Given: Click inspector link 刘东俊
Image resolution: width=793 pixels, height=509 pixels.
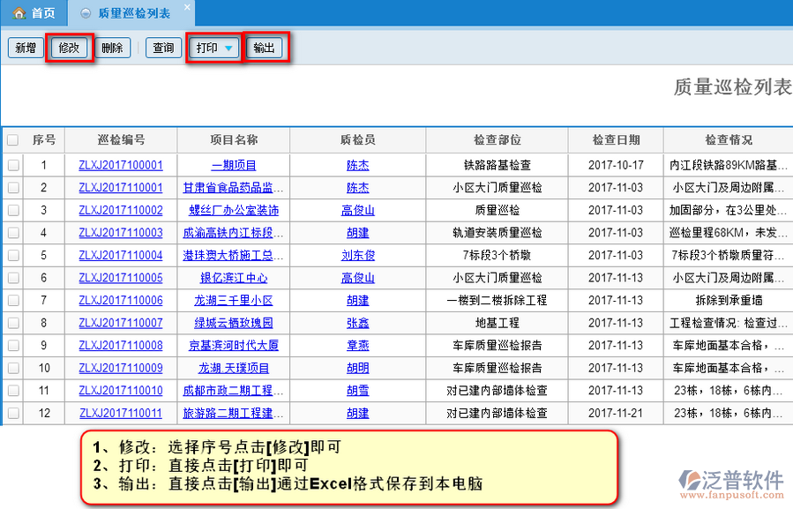Looking at the screenshot, I should (x=358, y=255).
